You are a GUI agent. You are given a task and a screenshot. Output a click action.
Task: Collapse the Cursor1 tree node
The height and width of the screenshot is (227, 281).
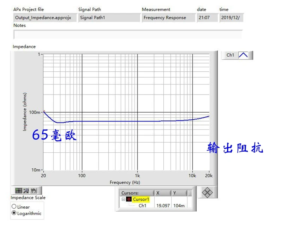coord(123,199)
